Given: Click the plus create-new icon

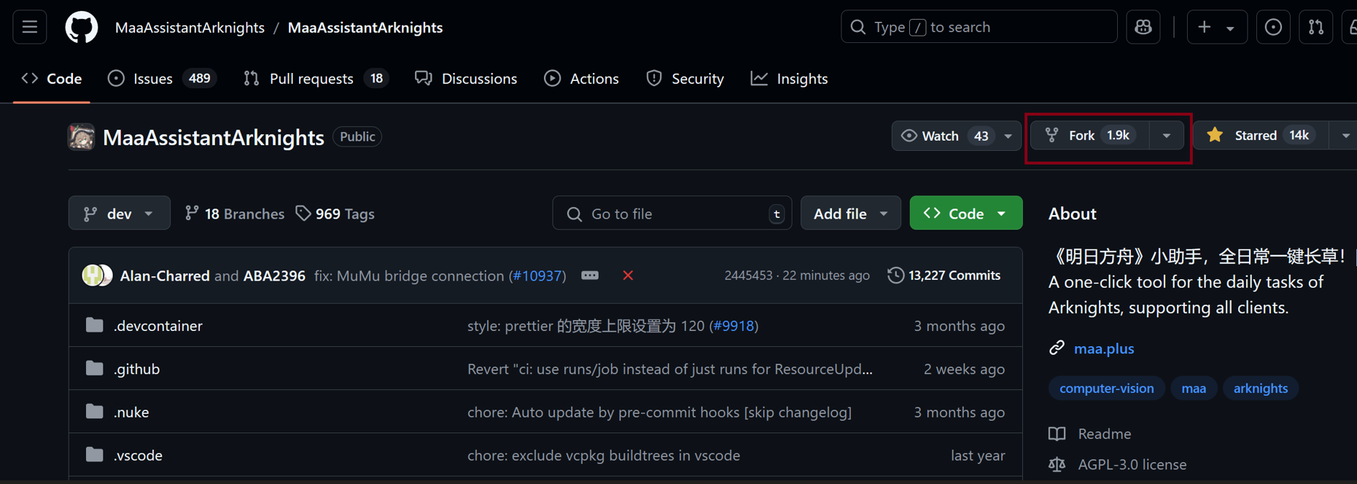Looking at the screenshot, I should [x=1205, y=28].
